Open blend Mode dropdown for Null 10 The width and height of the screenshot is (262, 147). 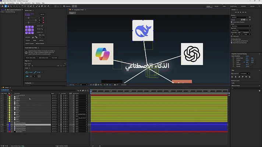[x=54, y=98]
